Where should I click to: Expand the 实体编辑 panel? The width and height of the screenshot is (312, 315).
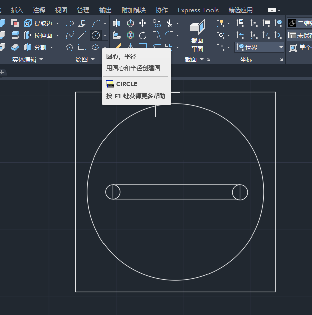(x=28, y=60)
